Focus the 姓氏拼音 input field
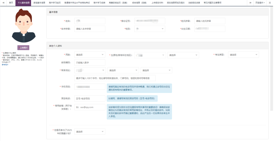 pyautogui.click(x=210, y=21)
